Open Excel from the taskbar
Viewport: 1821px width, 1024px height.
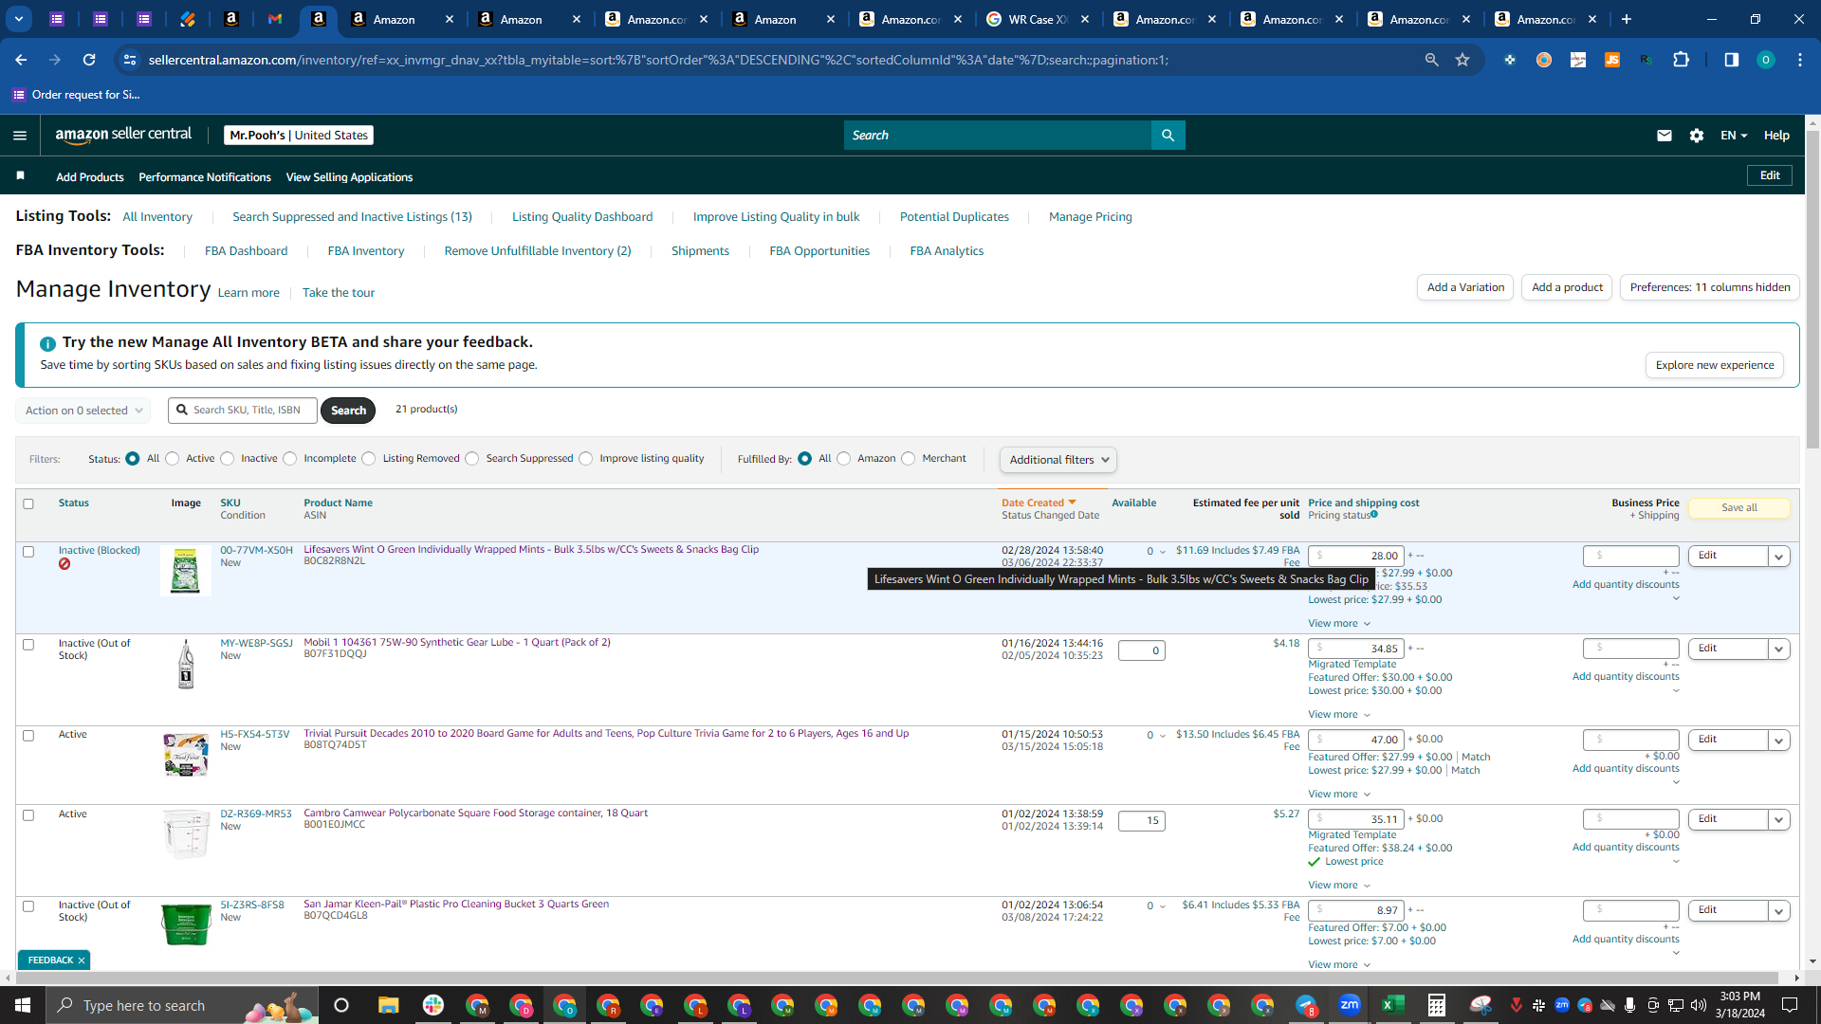coord(1393,1005)
